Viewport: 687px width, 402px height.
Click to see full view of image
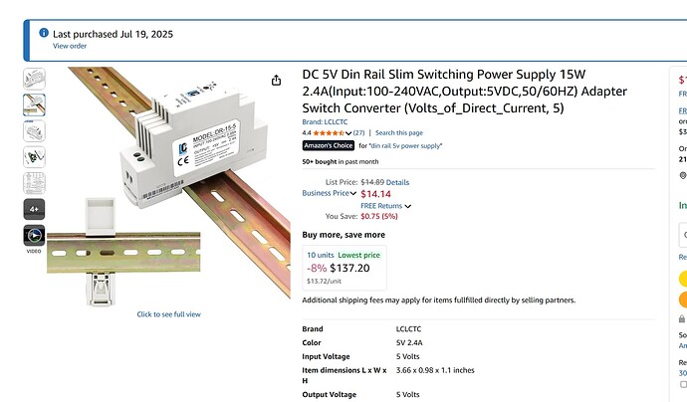[168, 314]
